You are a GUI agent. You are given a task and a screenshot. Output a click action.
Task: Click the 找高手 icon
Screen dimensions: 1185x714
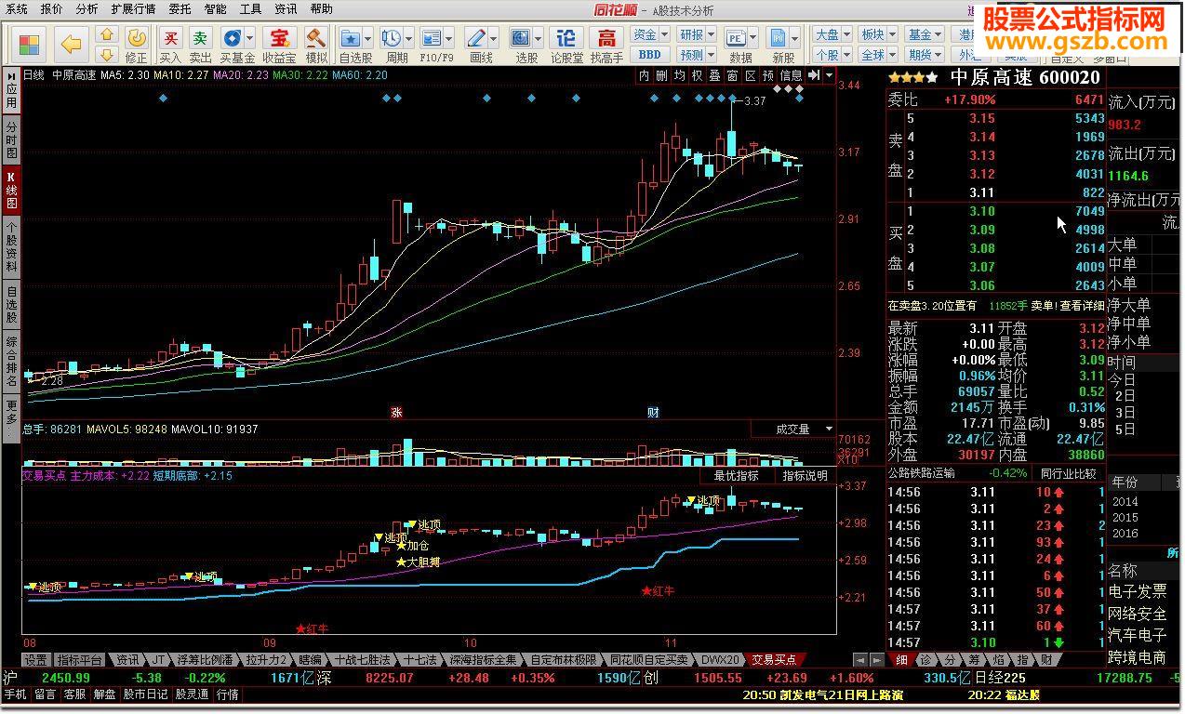607,38
